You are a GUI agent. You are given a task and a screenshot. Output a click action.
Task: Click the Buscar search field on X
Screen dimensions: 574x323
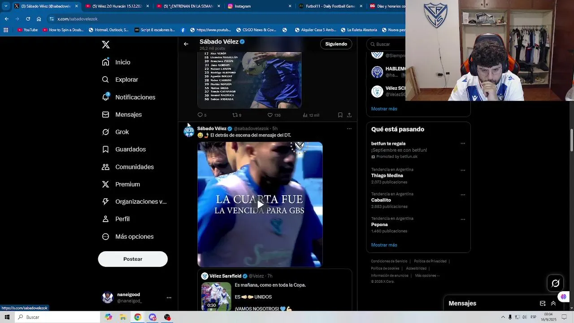[388, 44]
